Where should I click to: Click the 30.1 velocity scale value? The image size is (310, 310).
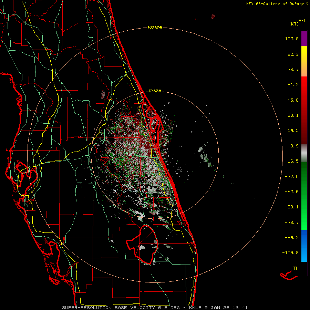pos(293,115)
